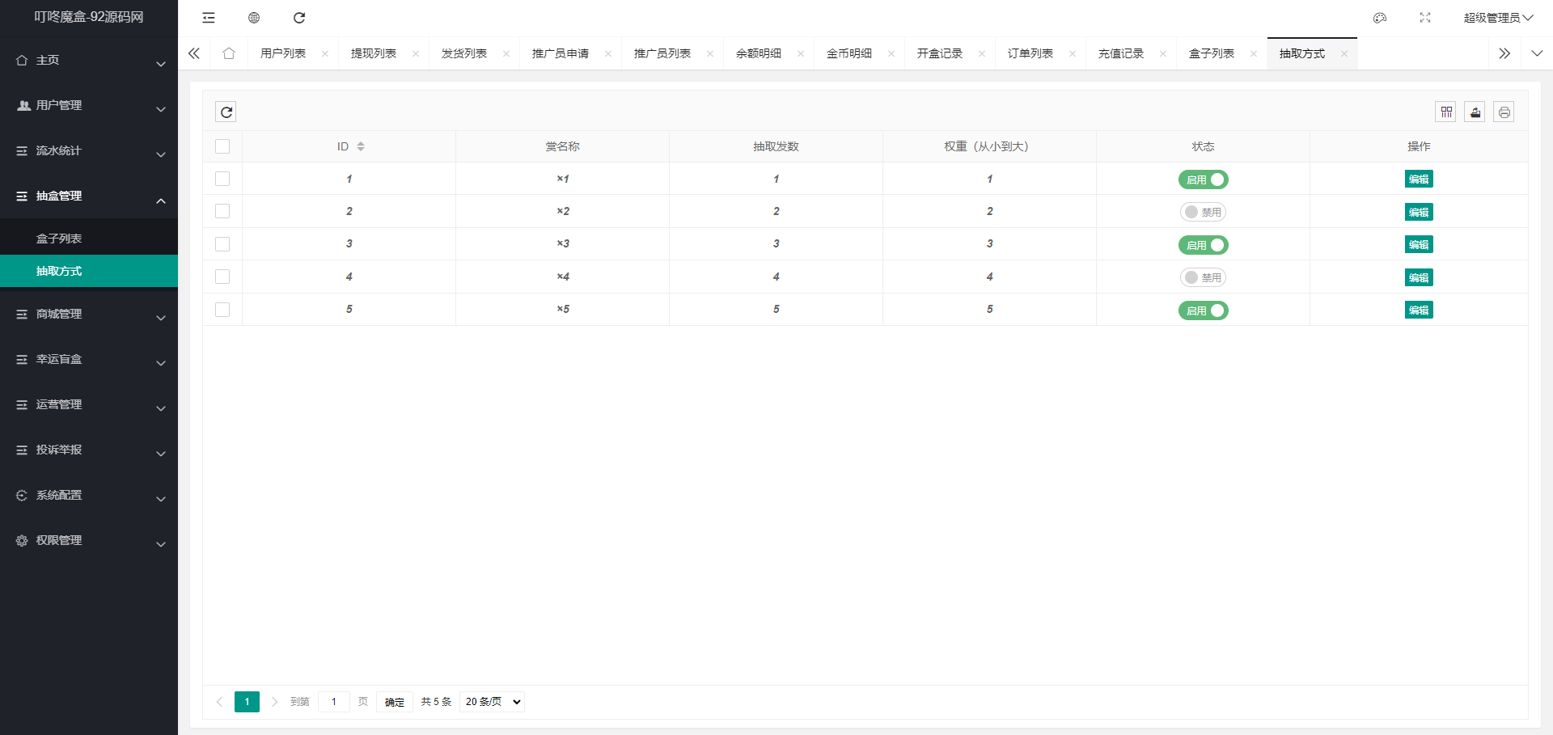Viewport: 1553px width, 735px height.
Task: Open the 20 条/页 page size dropdown
Action: (x=492, y=702)
